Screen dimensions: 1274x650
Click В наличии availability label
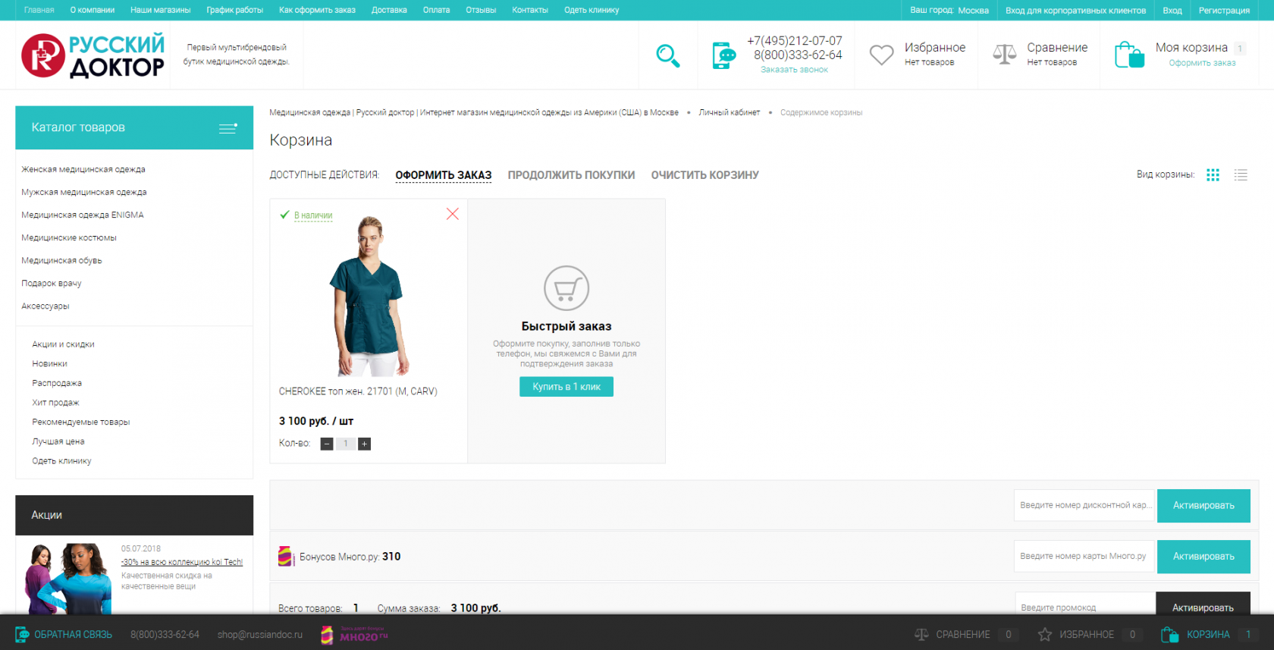pyautogui.click(x=313, y=215)
